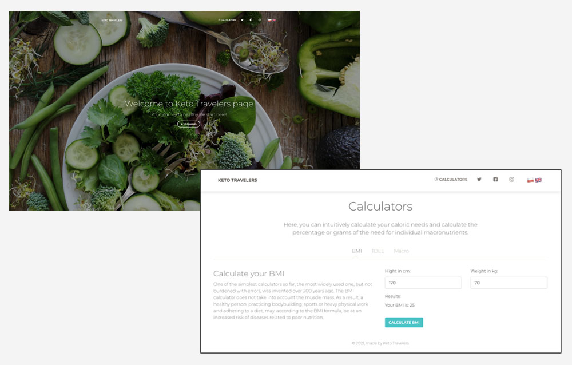The width and height of the screenshot is (572, 365).
Task: Click the CALCULATE BMI button
Action: [x=404, y=322]
